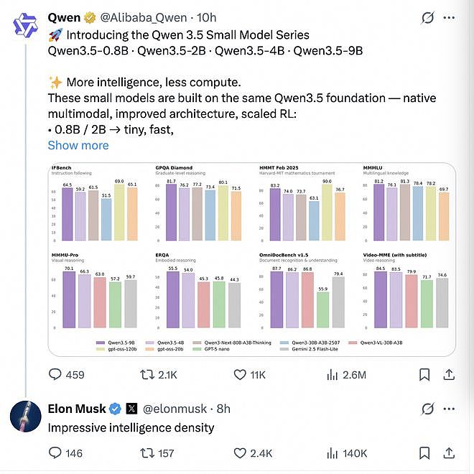Open more options on Qwen post

[449, 18]
